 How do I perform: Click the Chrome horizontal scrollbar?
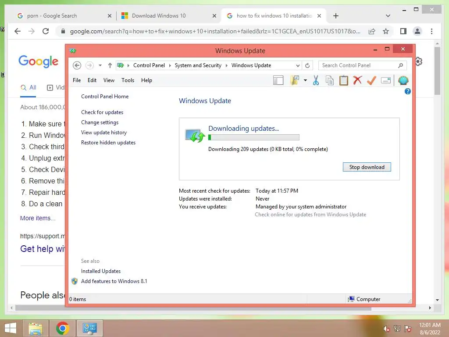(x=193, y=308)
